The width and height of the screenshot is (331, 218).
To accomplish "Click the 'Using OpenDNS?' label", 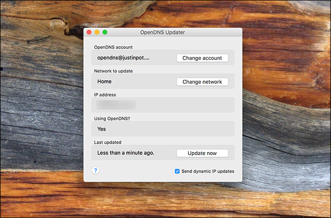I will pos(112,118).
